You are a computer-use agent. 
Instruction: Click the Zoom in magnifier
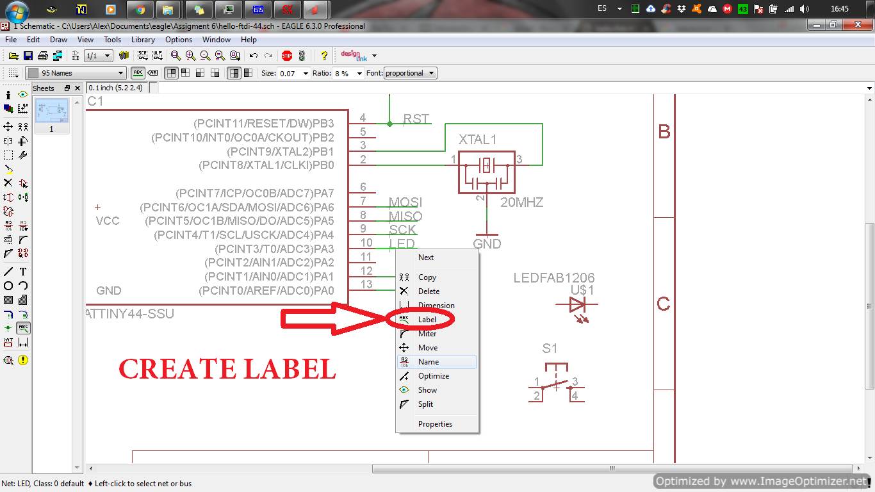pyautogui.click(x=191, y=56)
